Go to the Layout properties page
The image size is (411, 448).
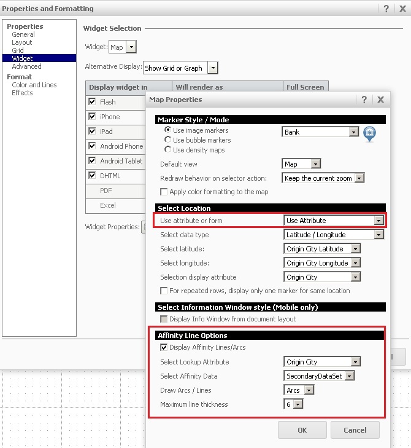tap(22, 42)
